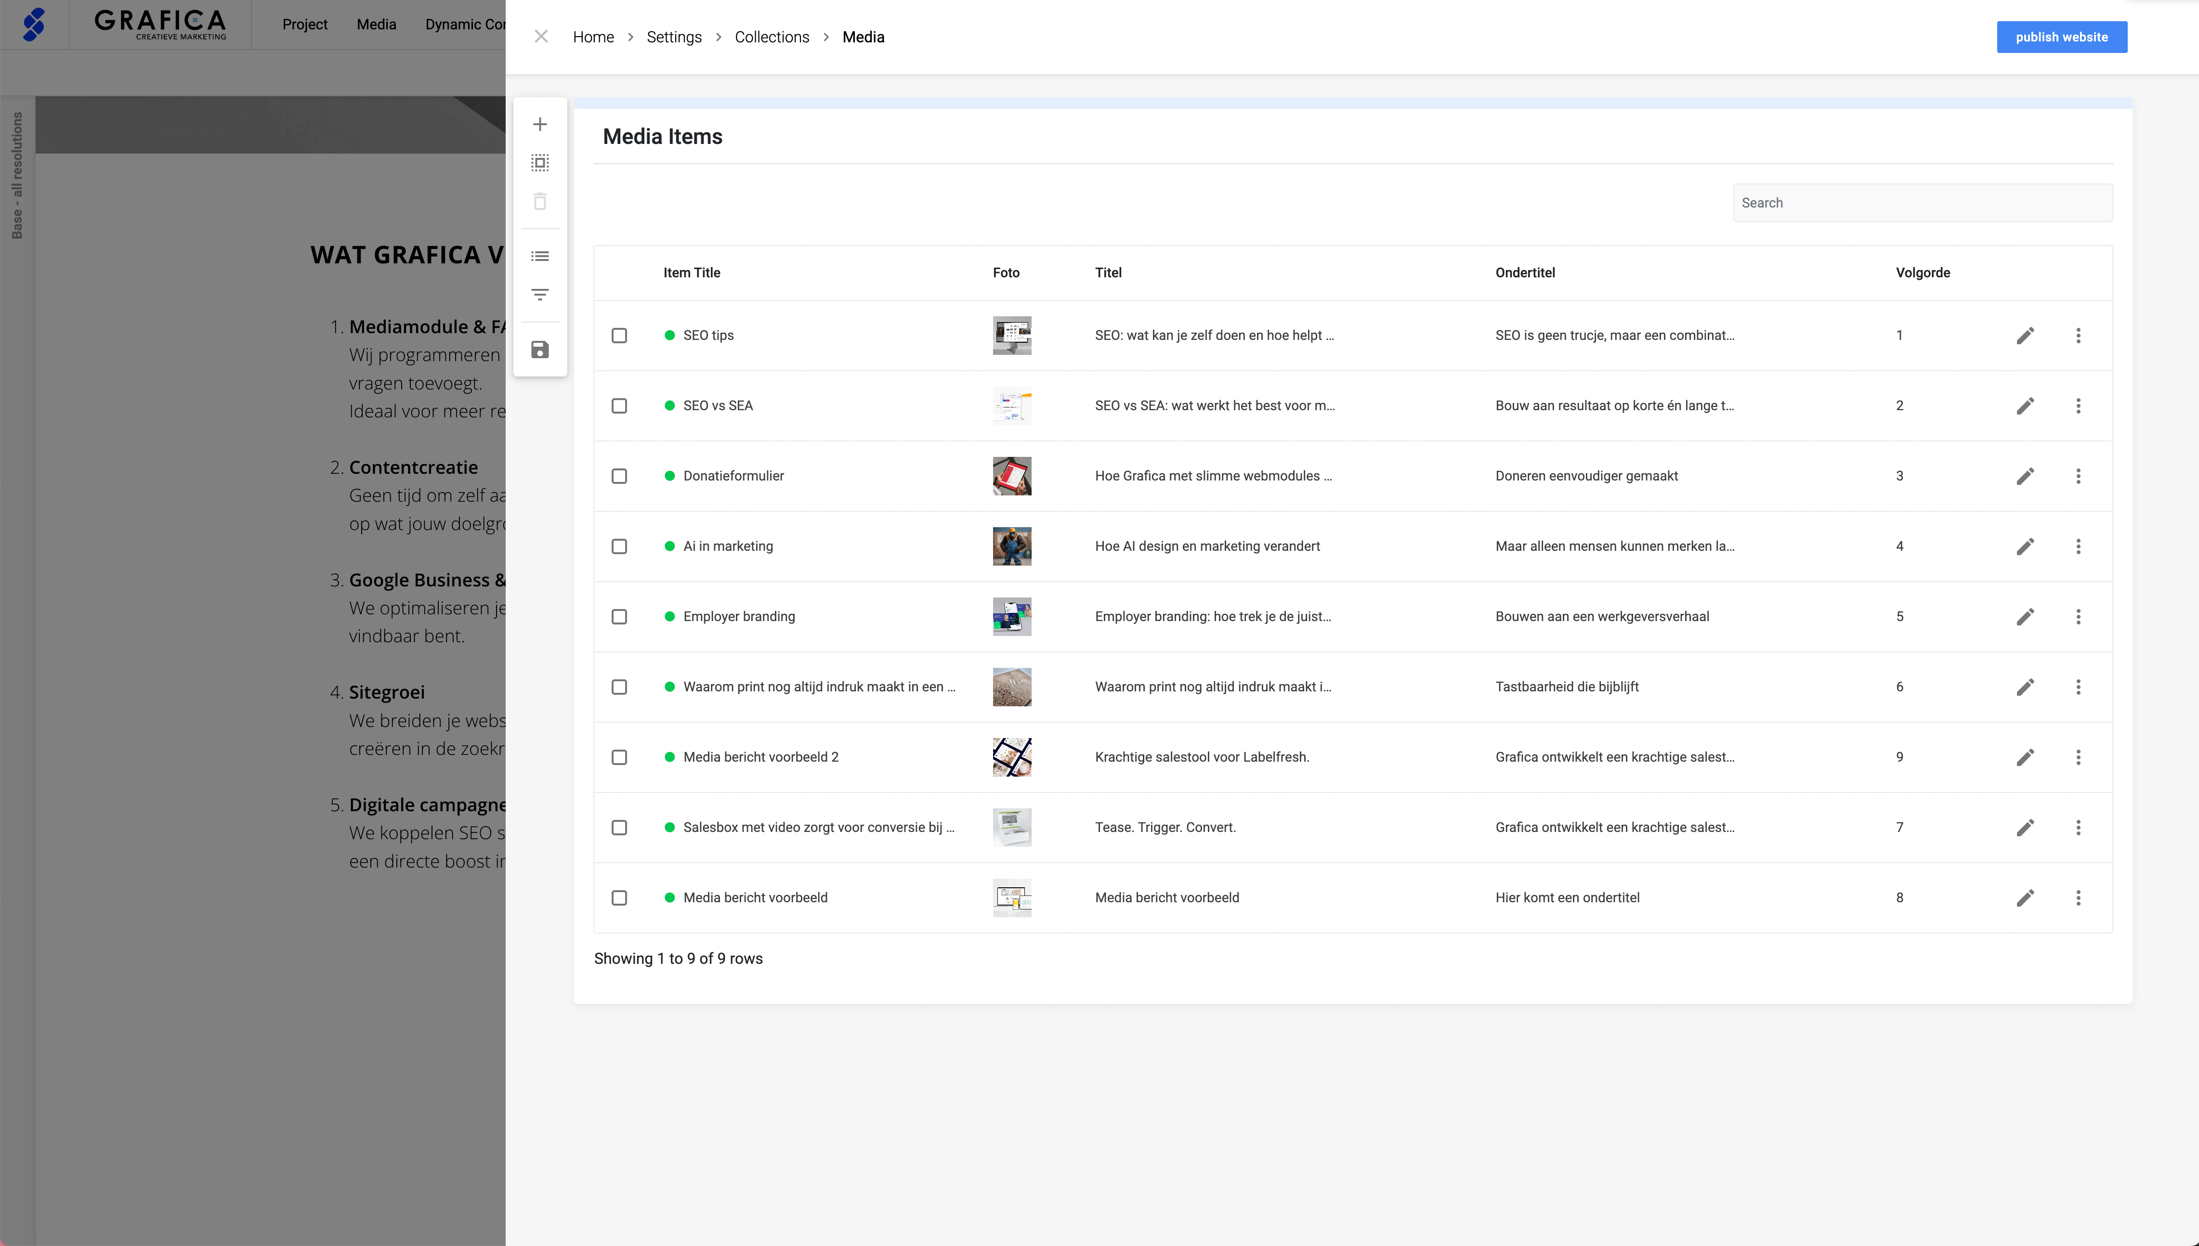Sort by Volgorde column header

[x=1922, y=273]
